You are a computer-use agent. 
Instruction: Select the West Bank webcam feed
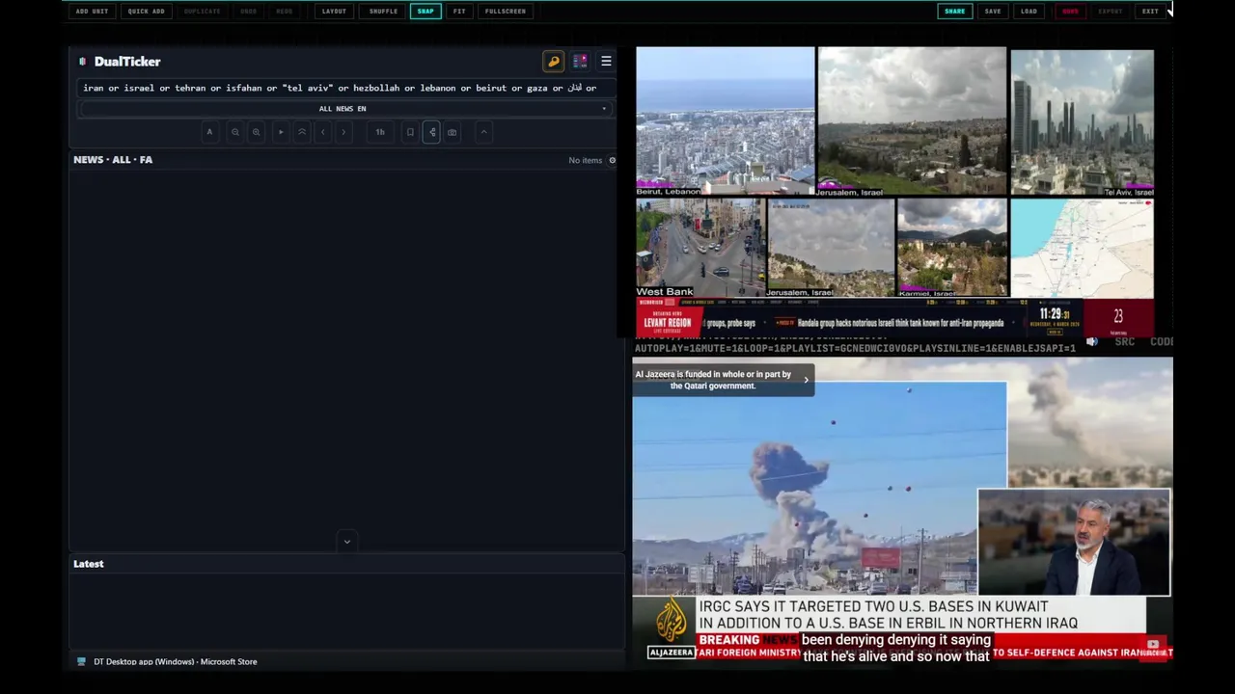tap(700, 248)
